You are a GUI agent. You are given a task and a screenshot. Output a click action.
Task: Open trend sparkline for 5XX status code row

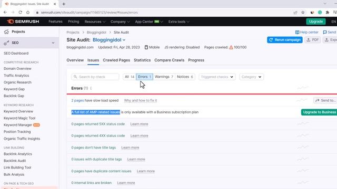[303, 124]
